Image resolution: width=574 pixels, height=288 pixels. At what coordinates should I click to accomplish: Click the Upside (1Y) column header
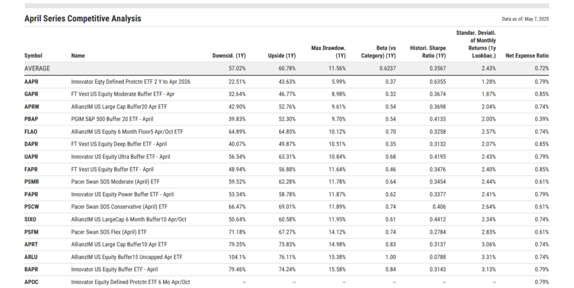point(281,56)
